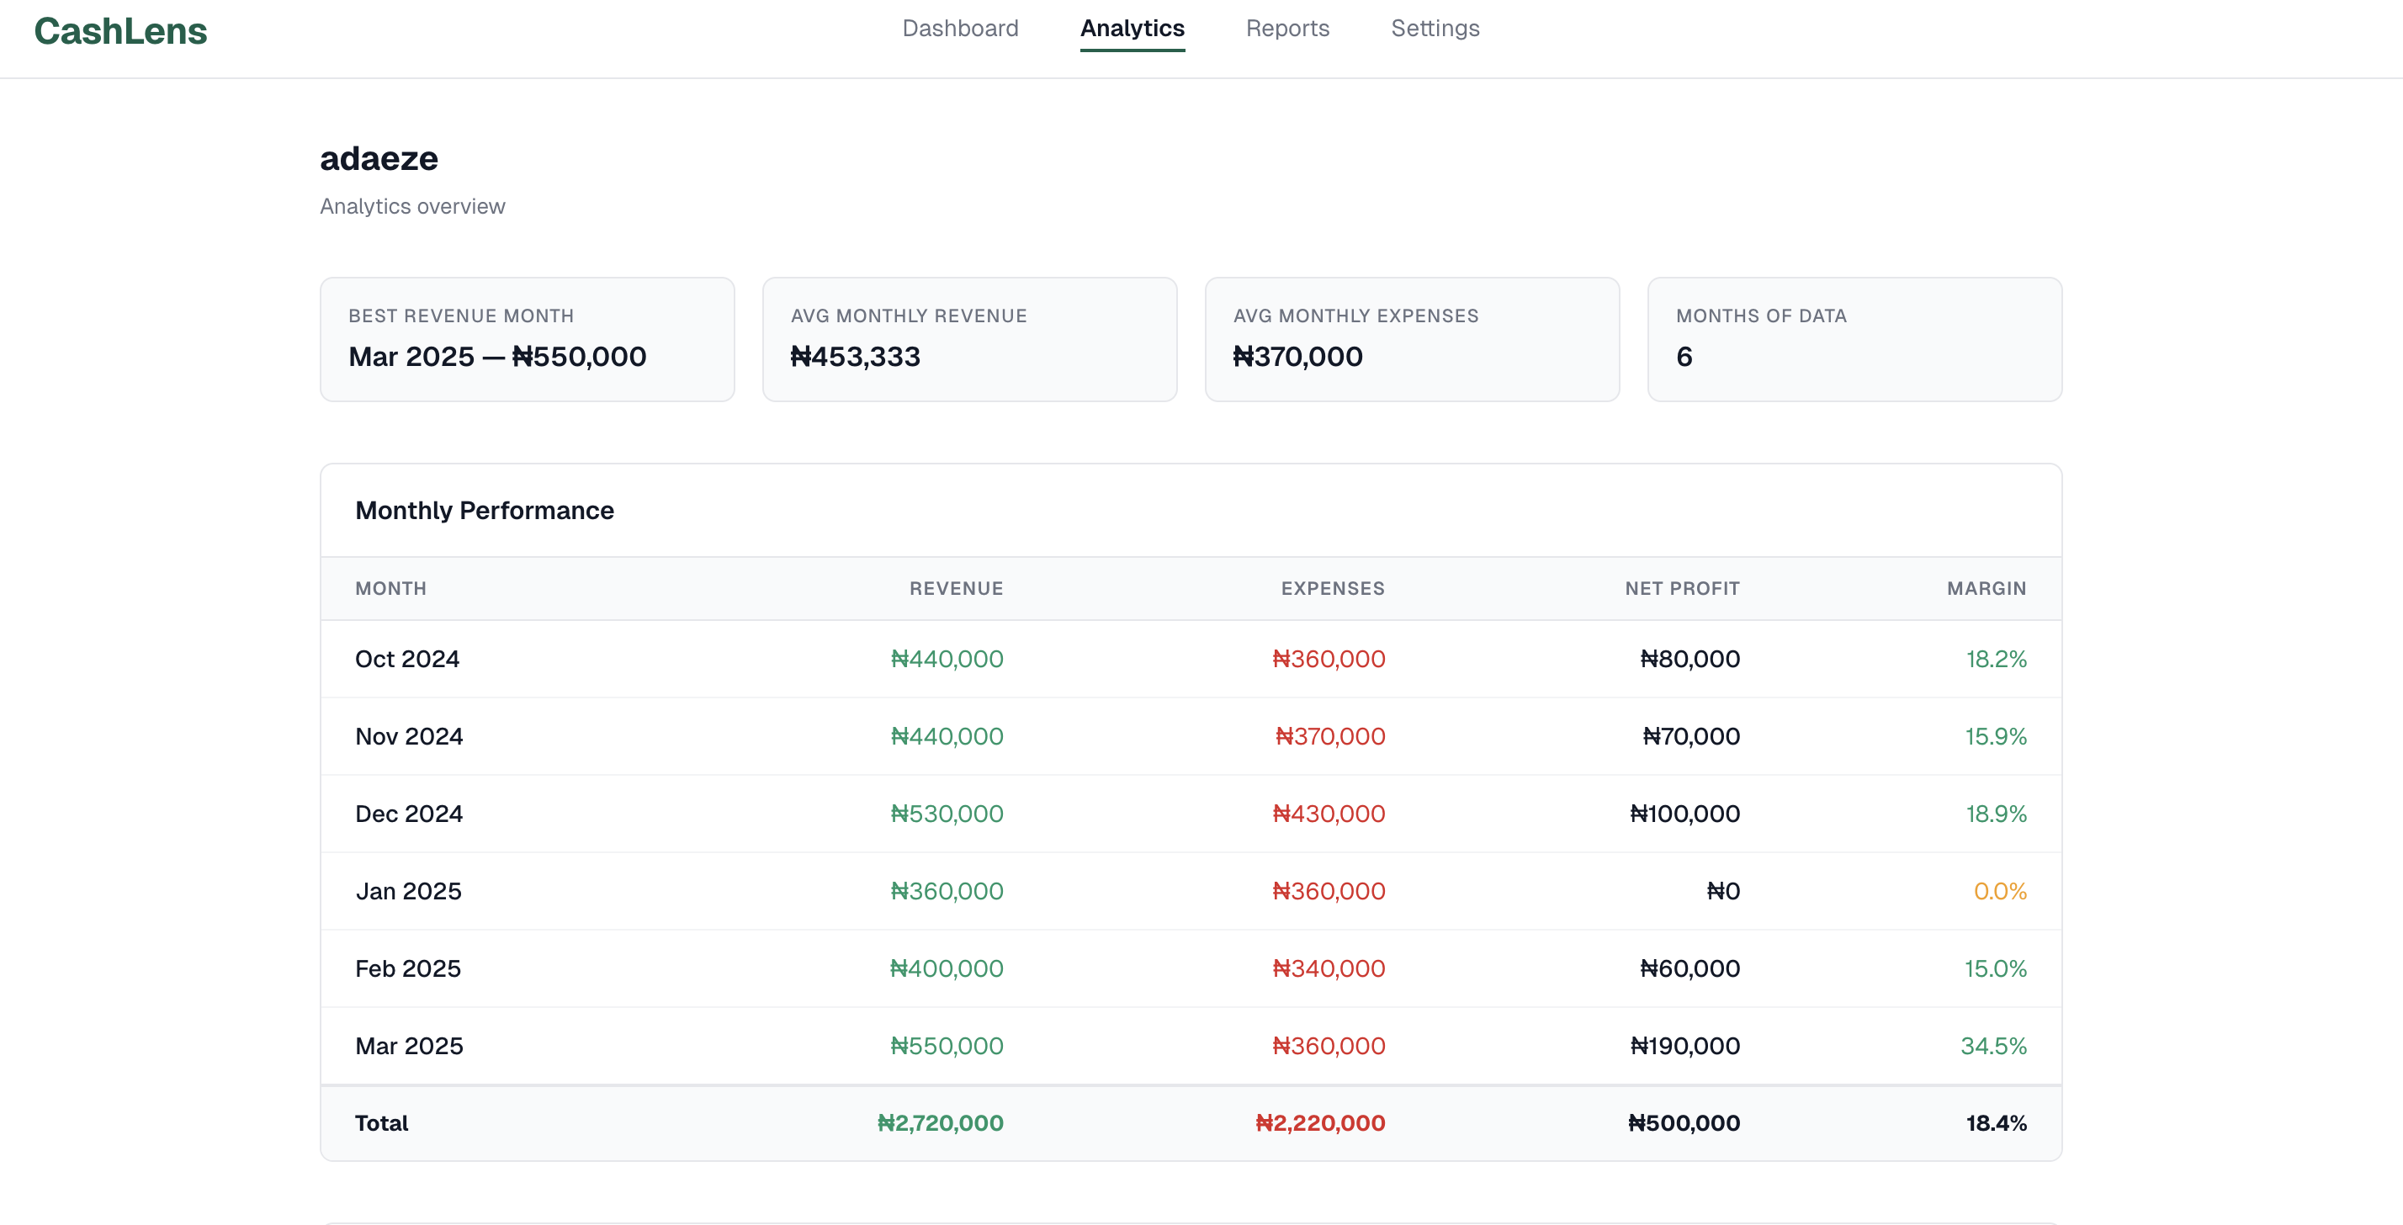
Task: Click Jan 2025 margin value 0.0%
Action: (x=1999, y=891)
